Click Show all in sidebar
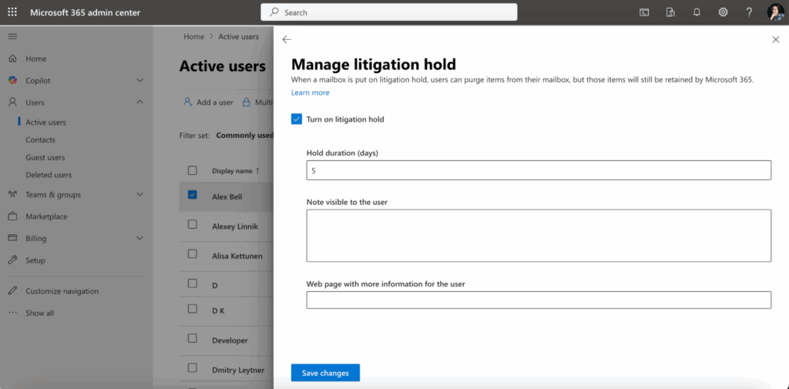This screenshot has width=789, height=389. coord(40,313)
